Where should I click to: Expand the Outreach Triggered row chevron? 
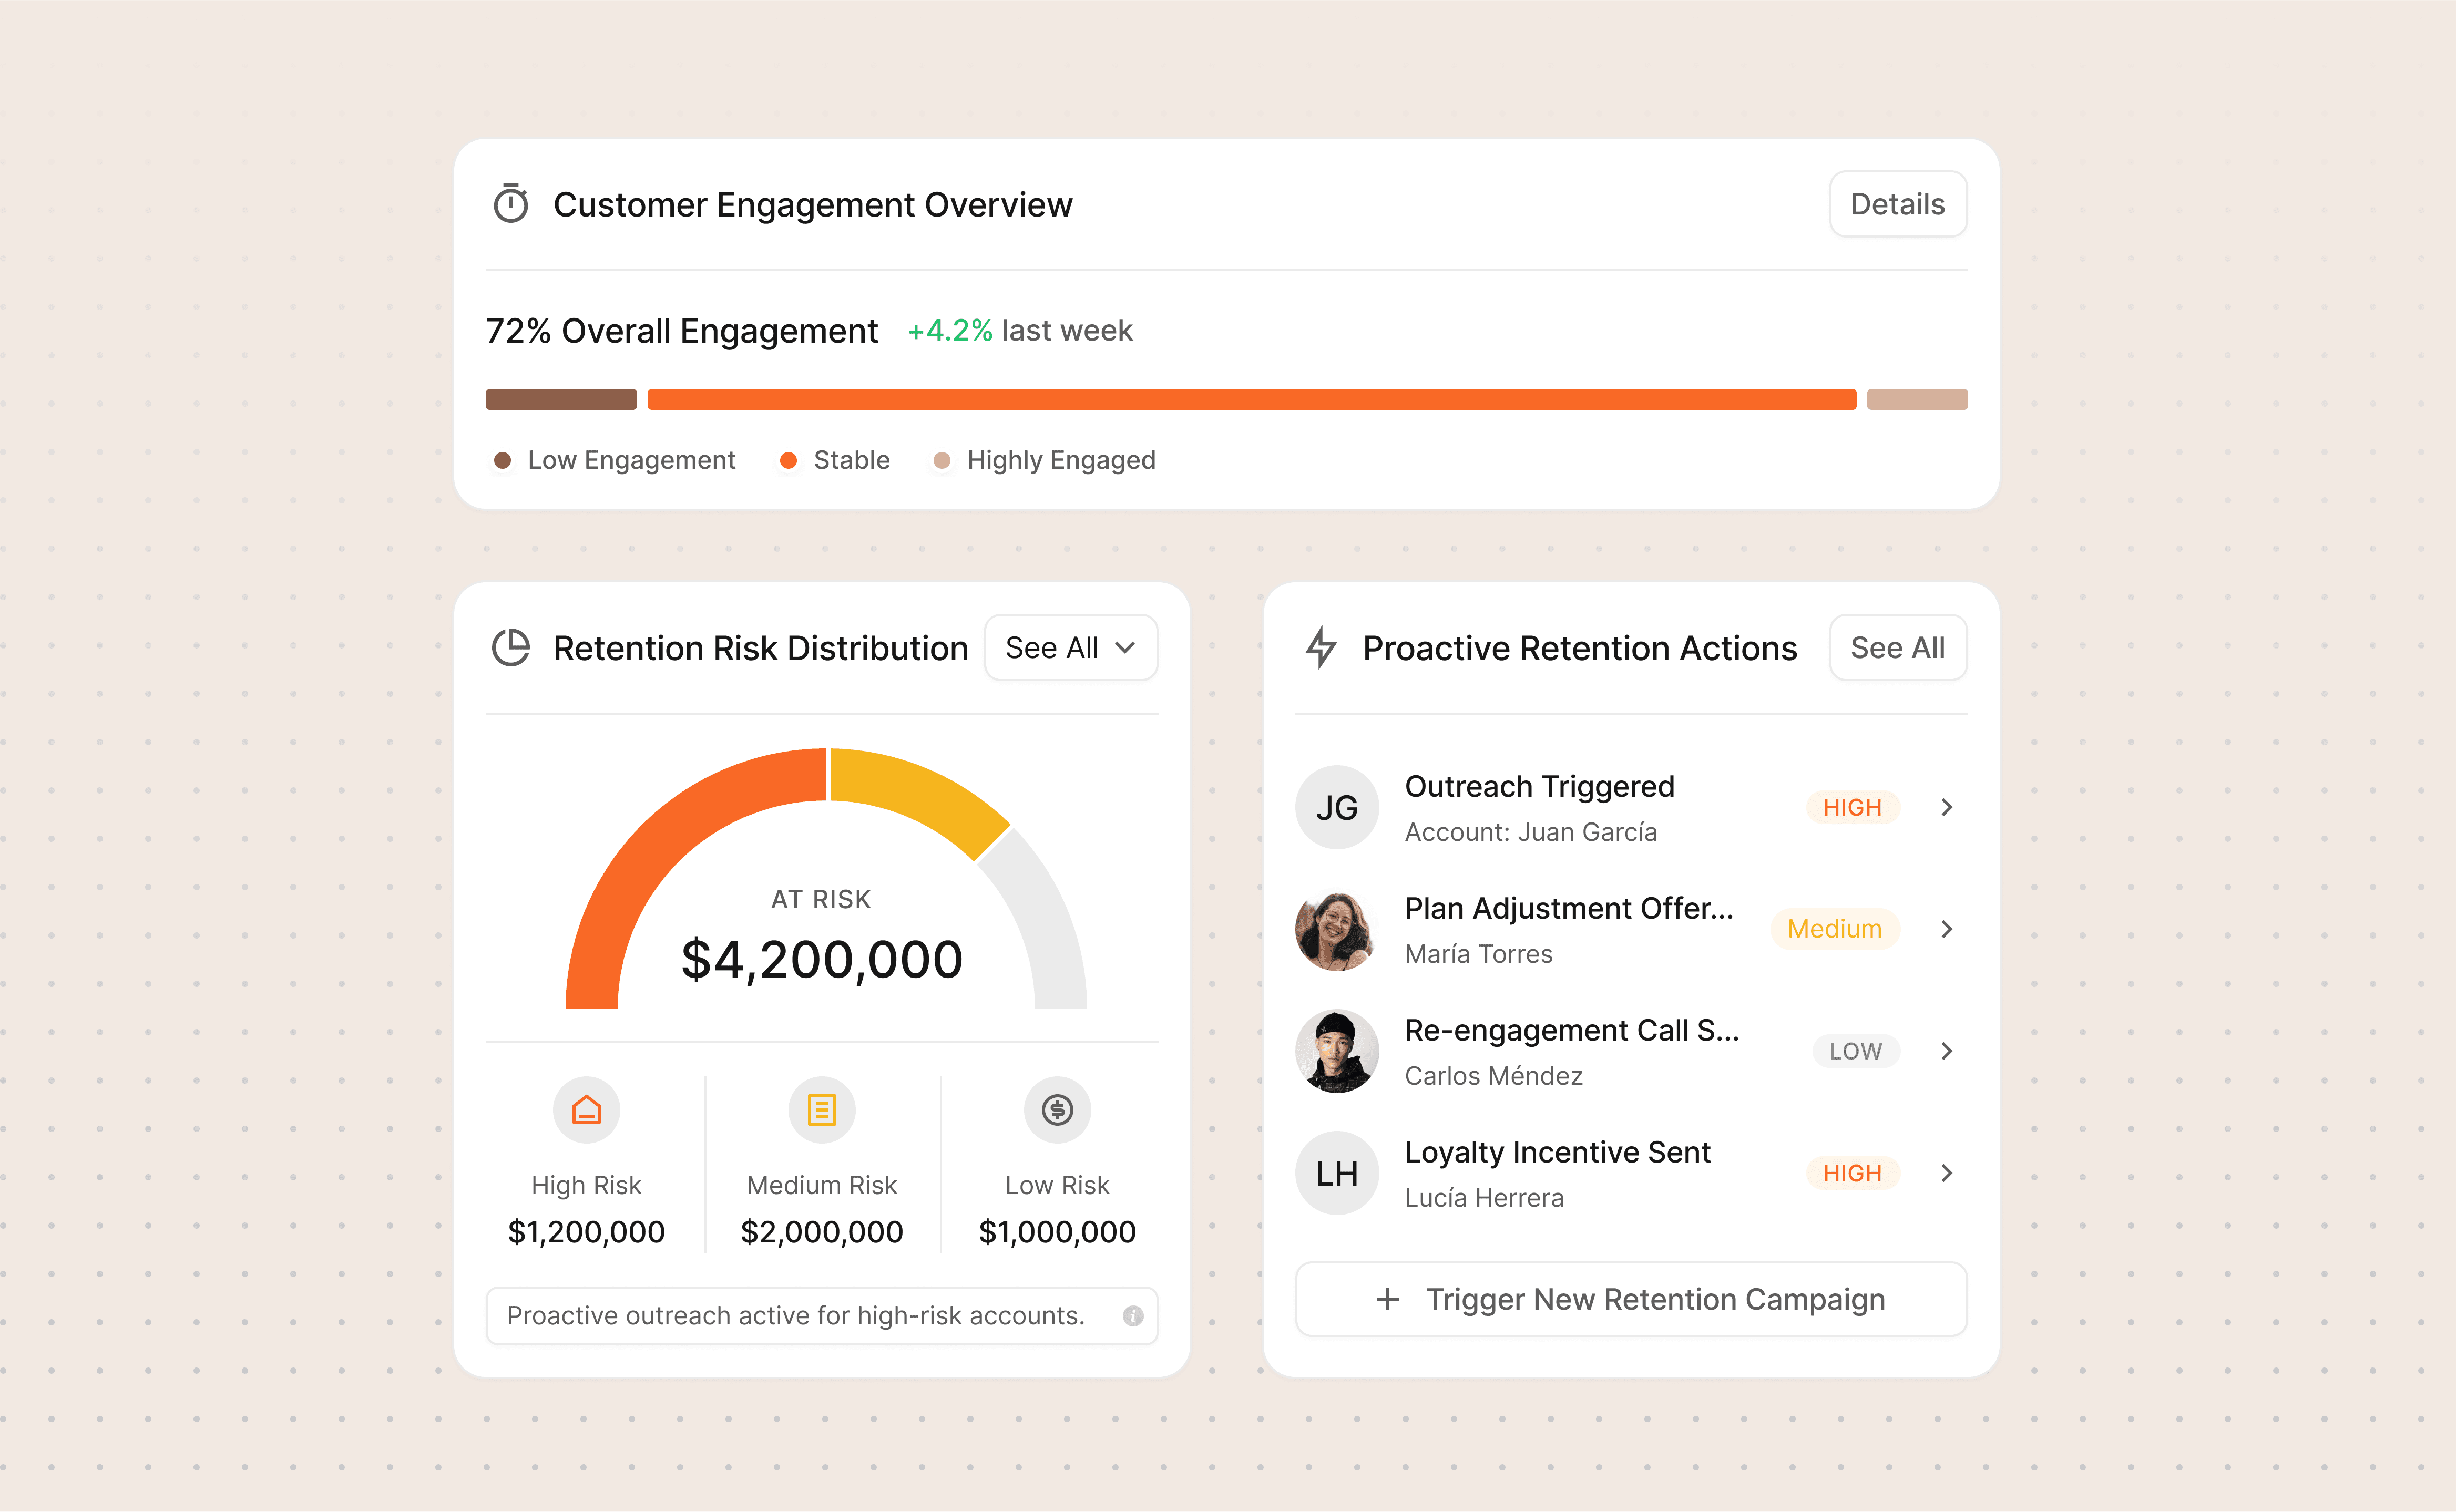(1946, 808)
